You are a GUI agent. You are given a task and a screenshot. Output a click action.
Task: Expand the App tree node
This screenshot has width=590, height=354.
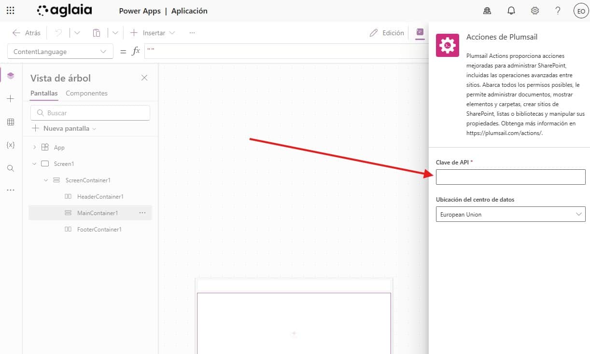(x=34, y=148)
